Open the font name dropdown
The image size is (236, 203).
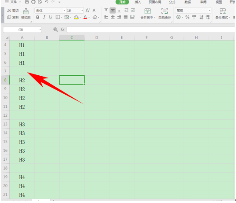(64, 11)
